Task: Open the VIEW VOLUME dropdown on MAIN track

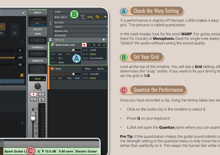Action: 94,74
